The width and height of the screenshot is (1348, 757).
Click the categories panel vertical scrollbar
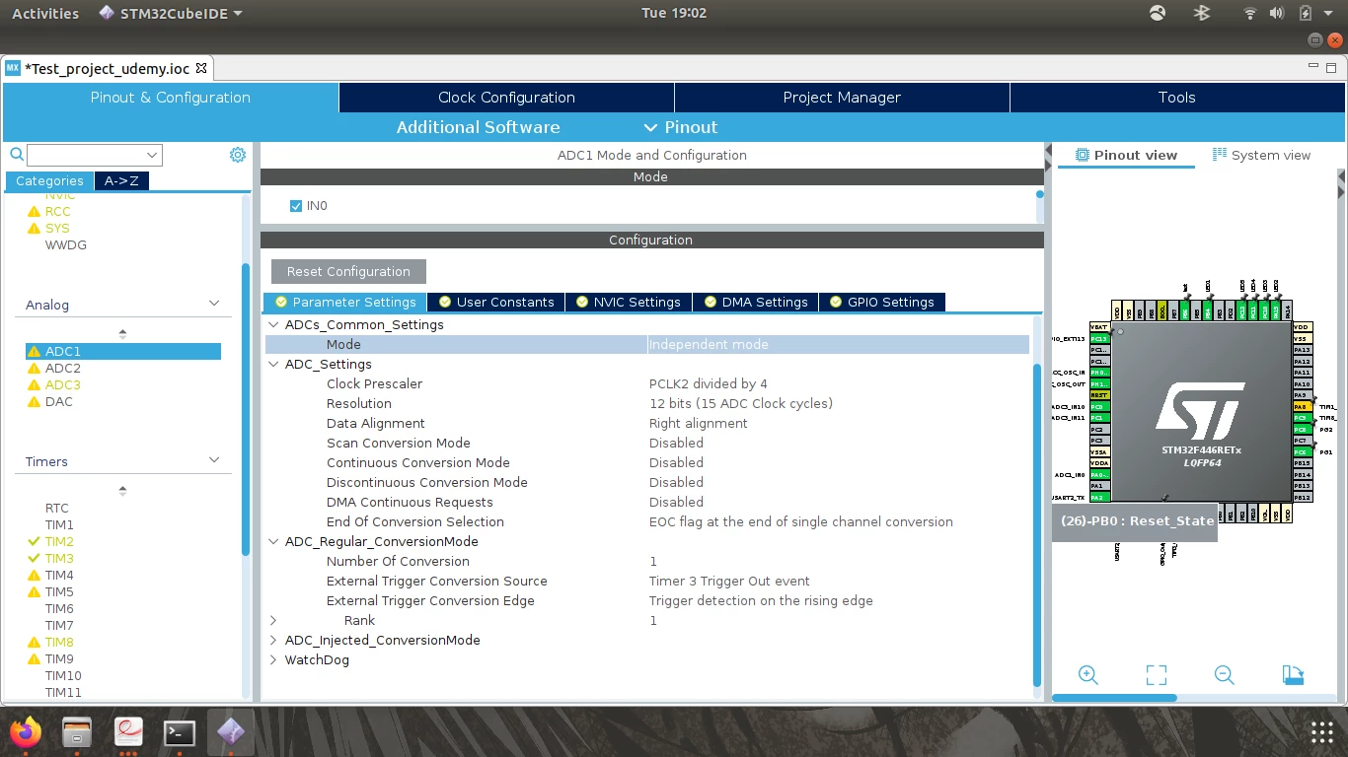[246, 412]
